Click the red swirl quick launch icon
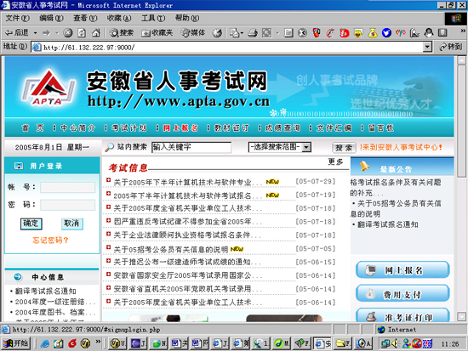Screen dimensions: 468x351 coord(72,343)
